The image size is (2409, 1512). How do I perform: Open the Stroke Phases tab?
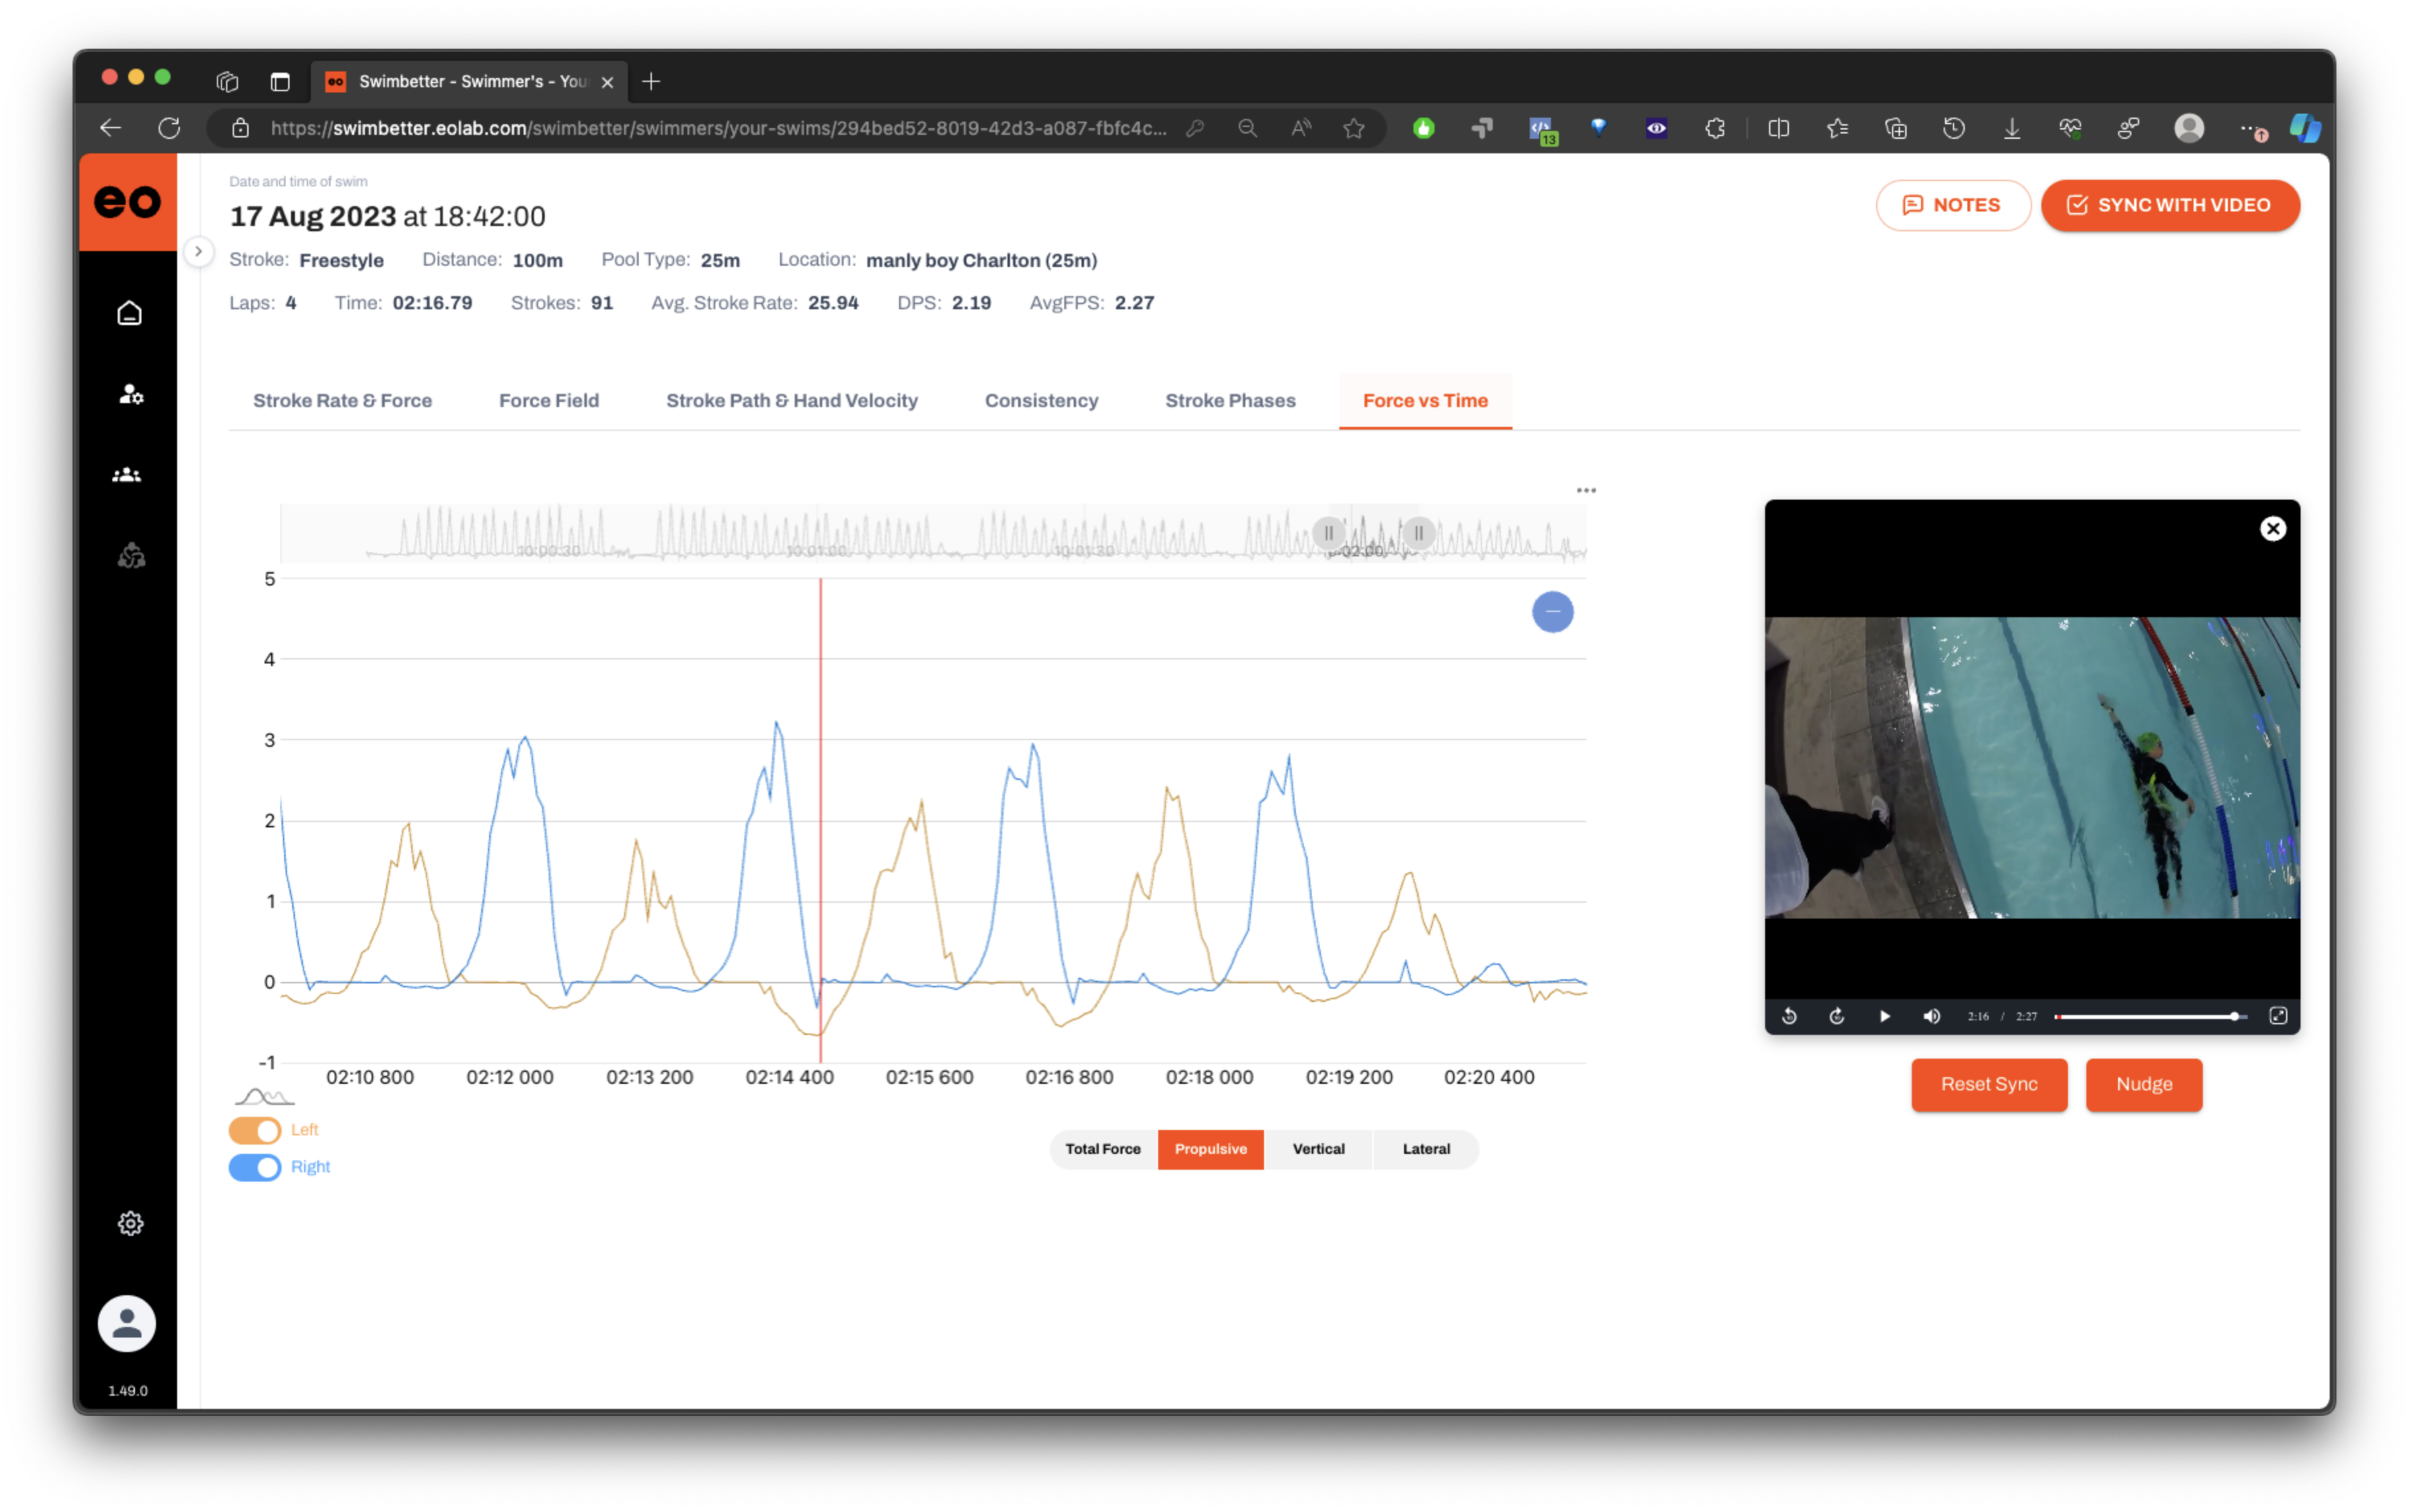pos(1230,400)
